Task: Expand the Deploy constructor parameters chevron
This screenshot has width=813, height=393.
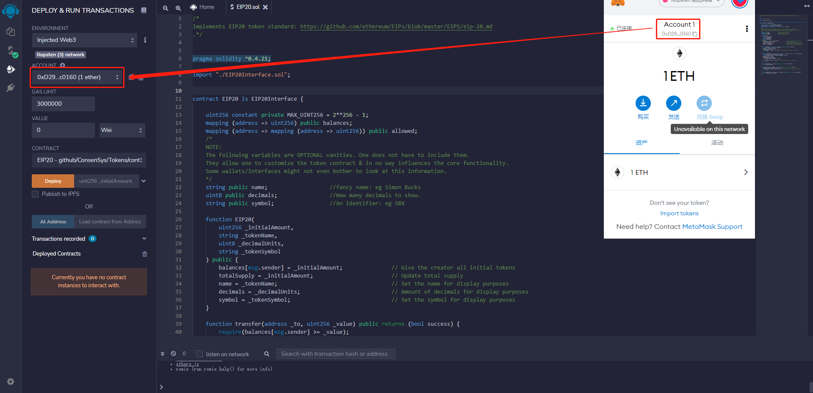Action: point(144,181)
